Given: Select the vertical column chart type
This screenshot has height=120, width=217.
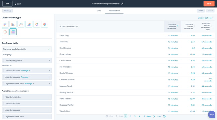Looking at the screenshot, I should 13,24.
